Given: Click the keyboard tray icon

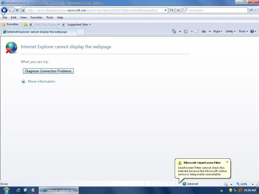Looking at the screenshot, I should (222, 190).
